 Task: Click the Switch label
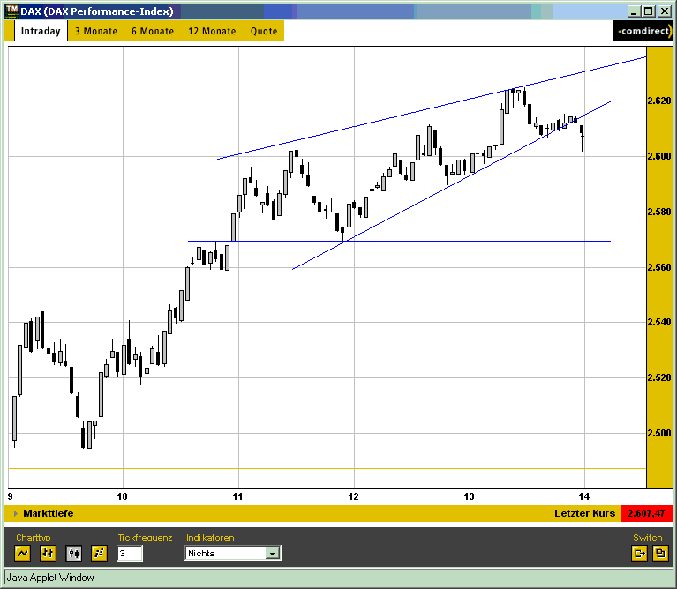[x=647, y=537]
